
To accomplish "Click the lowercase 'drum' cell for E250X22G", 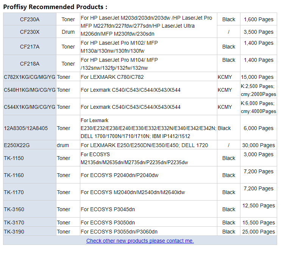I will pyautogui.click(x=68, y=145).
